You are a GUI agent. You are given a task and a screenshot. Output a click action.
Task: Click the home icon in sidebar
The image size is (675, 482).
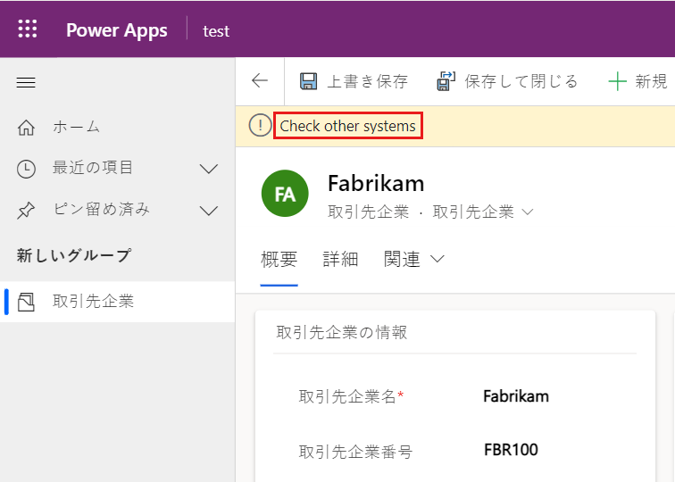click(x=27, y=127)
